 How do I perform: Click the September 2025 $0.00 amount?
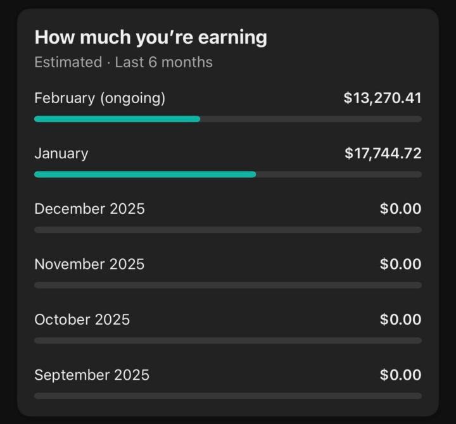click(400, 375)
